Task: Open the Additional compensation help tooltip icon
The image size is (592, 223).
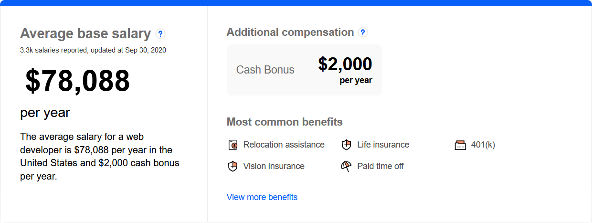Action: (x=363, y=32)
